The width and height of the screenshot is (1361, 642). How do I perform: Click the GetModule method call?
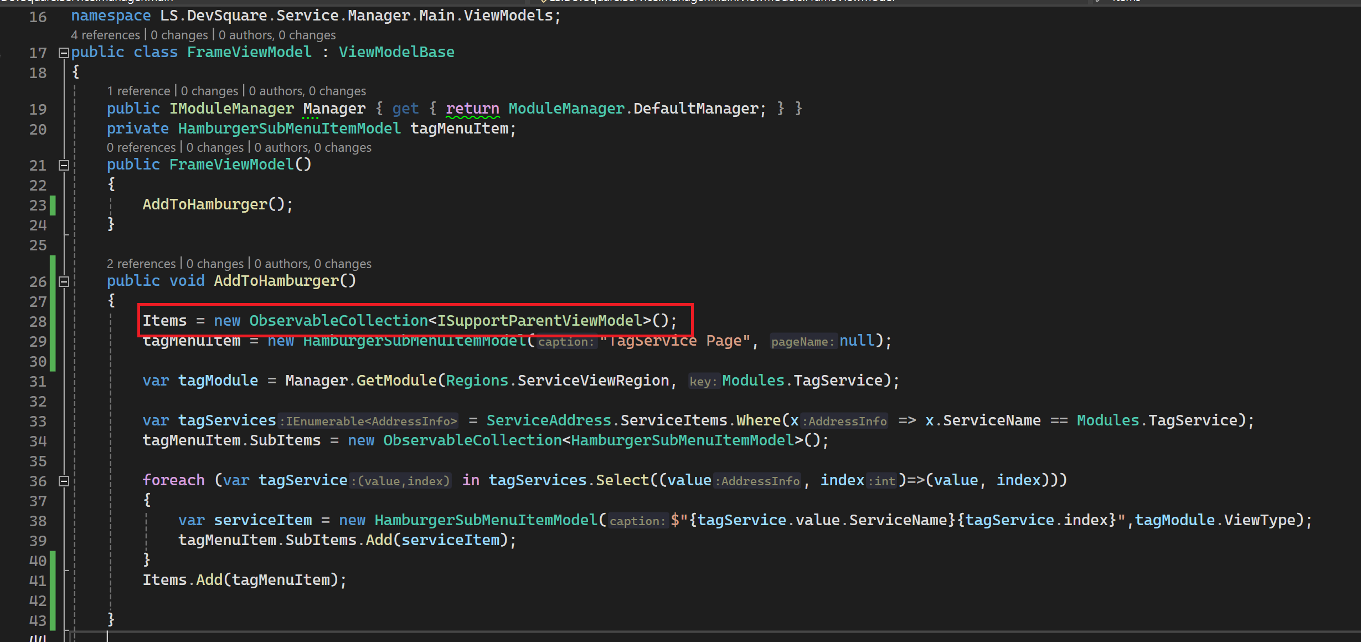click(396, 381)
